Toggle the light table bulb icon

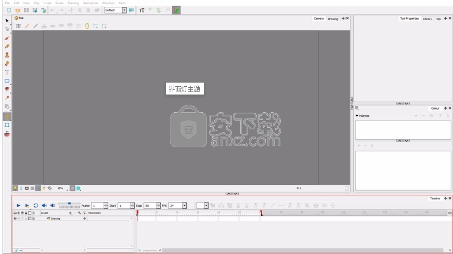pyautogui.click(x=15, y=188)
